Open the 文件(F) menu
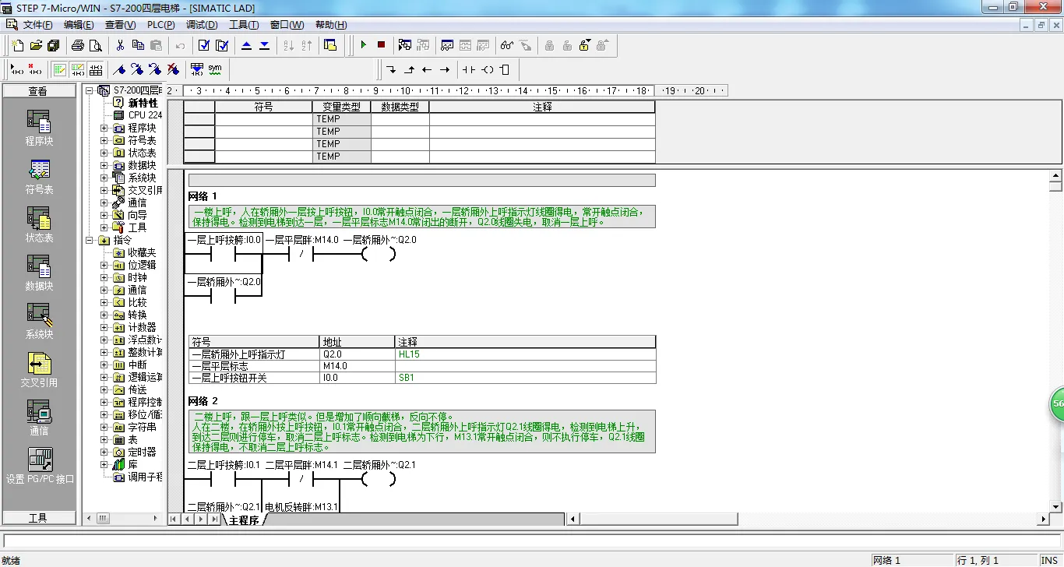 (37, 25)
